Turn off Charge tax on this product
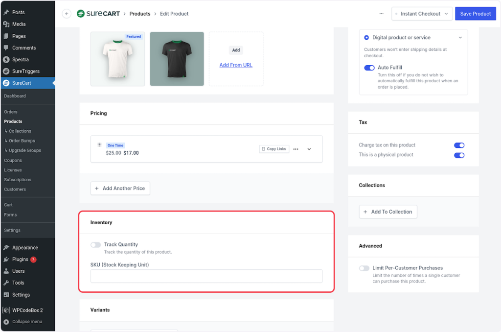501x332 pixels. (459, 145)
